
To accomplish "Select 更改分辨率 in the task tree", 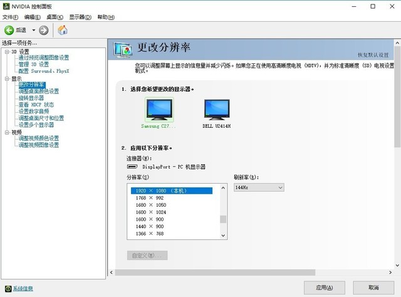I will [32, 85].
